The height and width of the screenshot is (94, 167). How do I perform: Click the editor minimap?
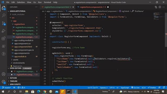click(x=159, y=16)
